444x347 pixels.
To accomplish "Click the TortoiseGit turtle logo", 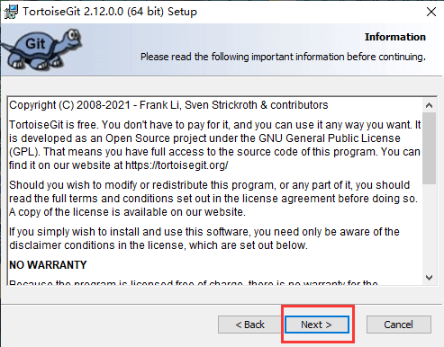I will (41, 49).
